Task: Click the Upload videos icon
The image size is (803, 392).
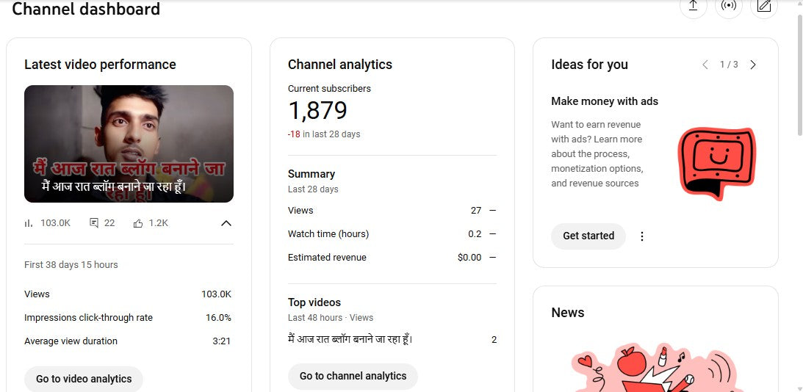Action: click(x=693, y=7)
